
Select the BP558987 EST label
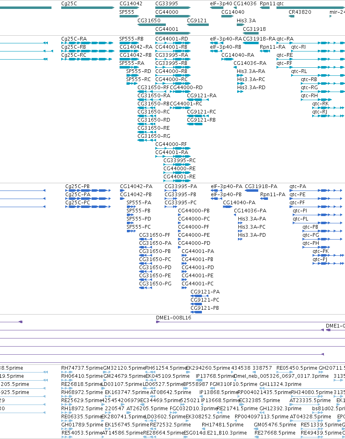(196, 384)
